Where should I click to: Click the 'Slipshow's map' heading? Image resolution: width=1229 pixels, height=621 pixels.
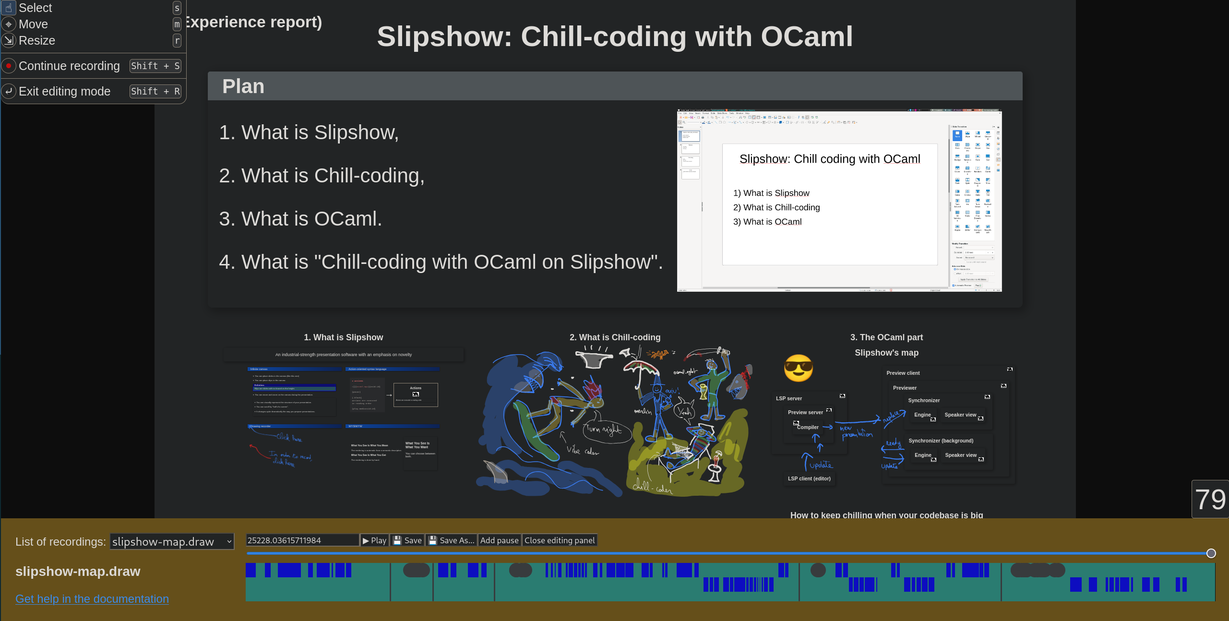[887, 353]
